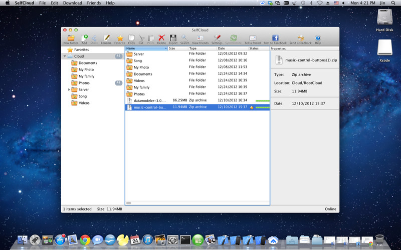Click the Paste toolbar icon
401x250 pixels.
pyautogui.click(x=151, y=39)
